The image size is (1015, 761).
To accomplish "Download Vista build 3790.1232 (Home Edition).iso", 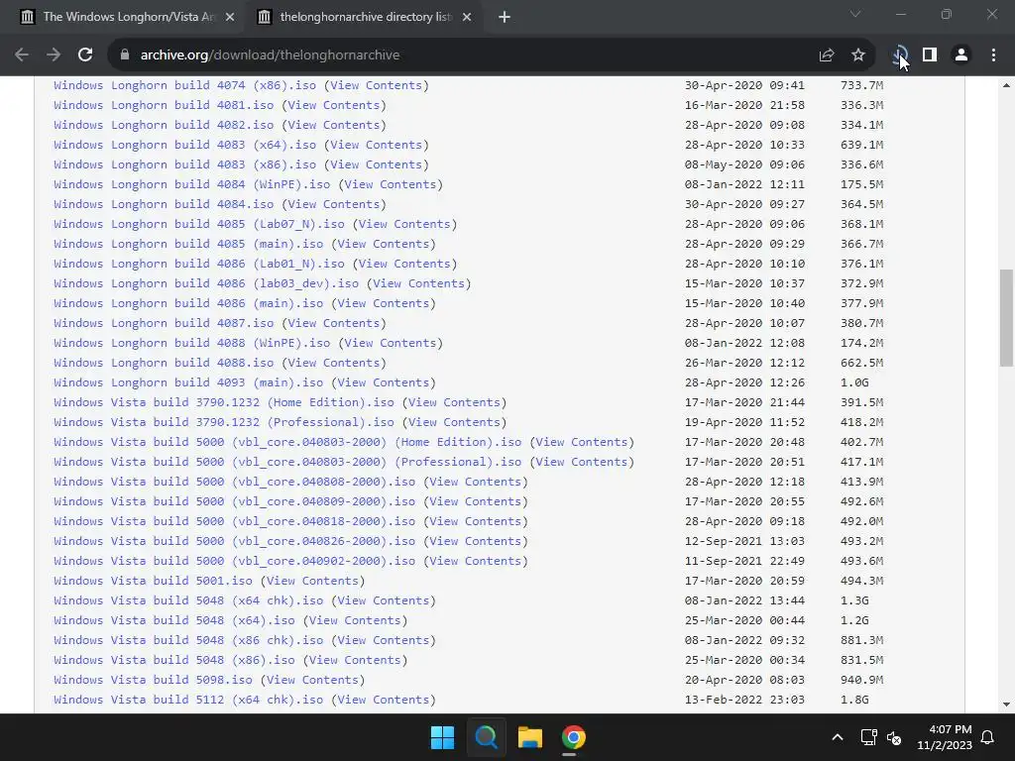I will (223, 402).
